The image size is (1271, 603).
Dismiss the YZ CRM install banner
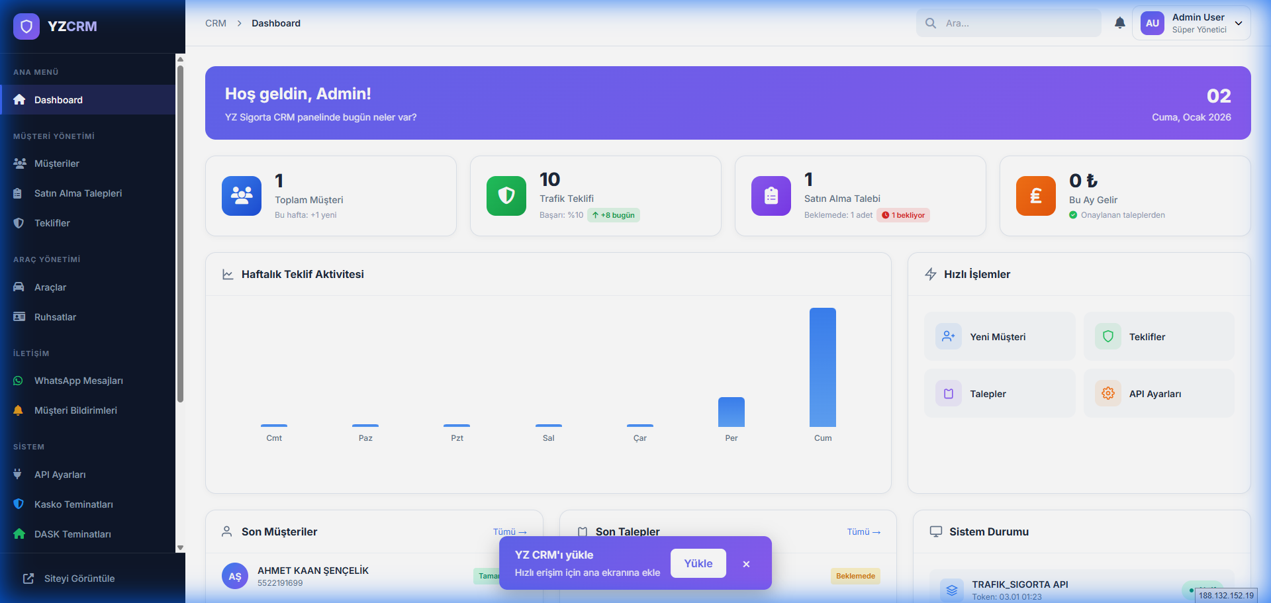point(746,564)
